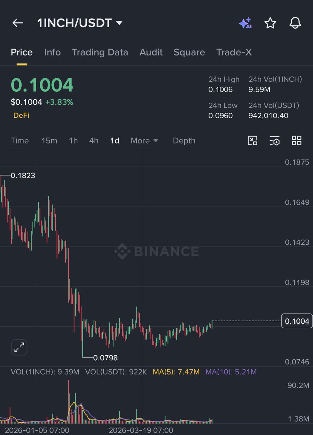Open the chart drawing tools icon

(252, 141)
